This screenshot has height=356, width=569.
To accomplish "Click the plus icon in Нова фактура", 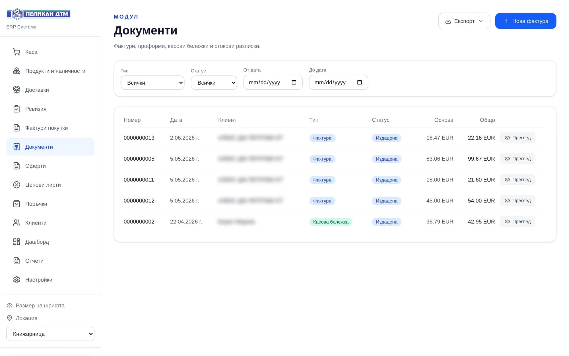I will coord(506,21).
